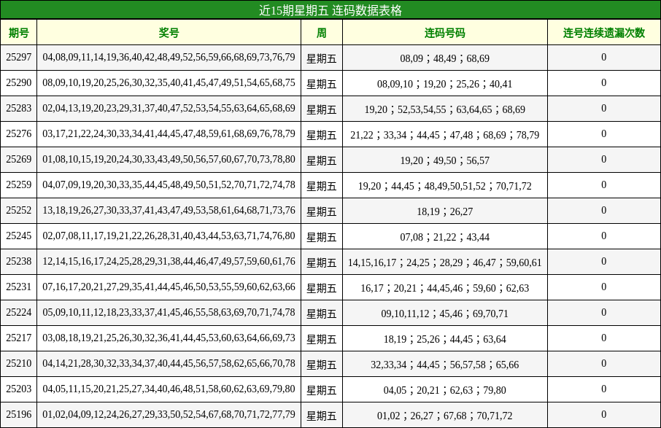Select the 期号 column header
The image size is (661, 428).
point(18,32)
